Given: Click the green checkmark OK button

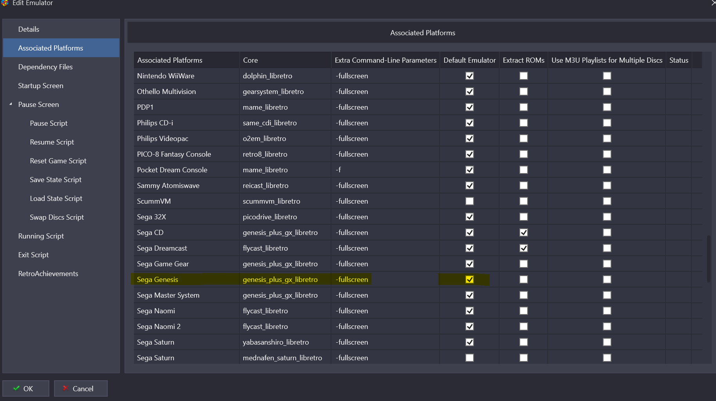Looking at the screenshot, I should tap(26, 388).
